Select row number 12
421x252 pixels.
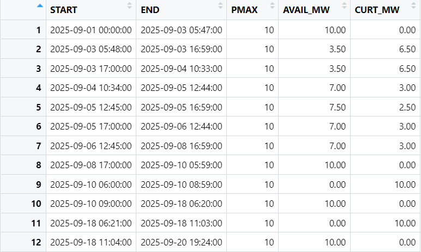point(36,242)
